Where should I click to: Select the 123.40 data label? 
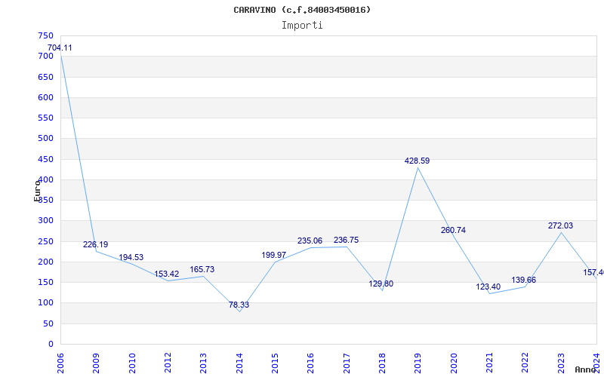pos(488,287)
